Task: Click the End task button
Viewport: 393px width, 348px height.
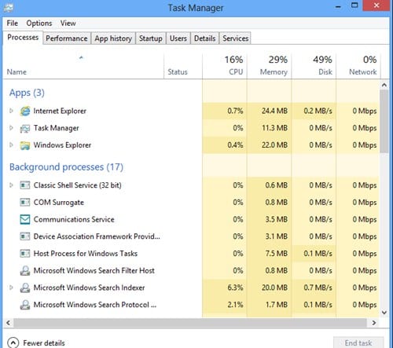Action: click(x=358, y=343)
